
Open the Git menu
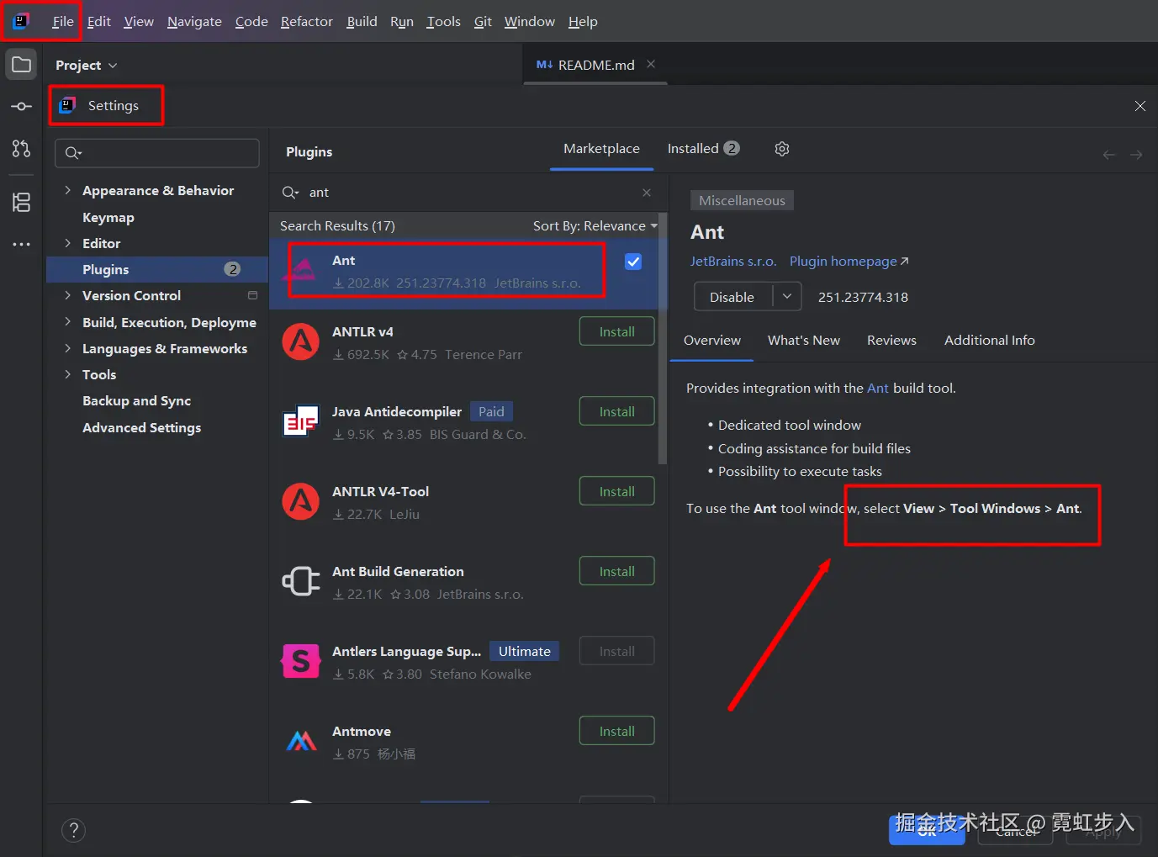click(x=483, y=22)
